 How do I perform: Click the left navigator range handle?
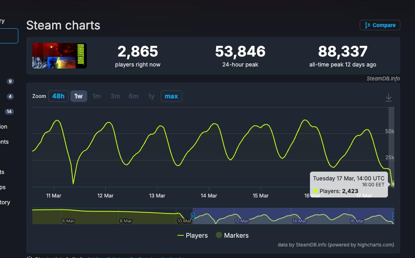tap(193, 216)
